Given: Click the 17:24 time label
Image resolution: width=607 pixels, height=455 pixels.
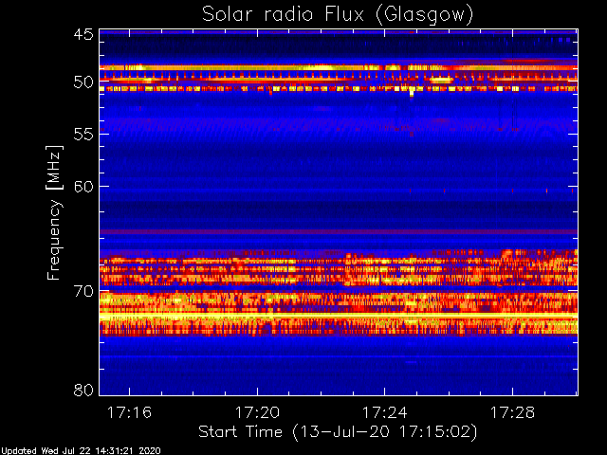Looking at the screenshot, I should click(384, 412).
